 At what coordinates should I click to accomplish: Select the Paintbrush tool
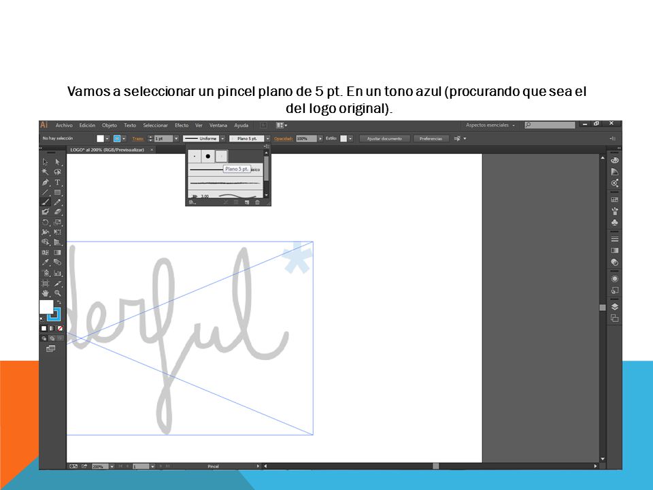pos(46,202)
